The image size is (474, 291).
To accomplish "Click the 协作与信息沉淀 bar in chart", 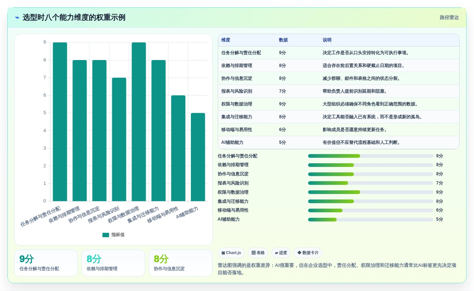I will point(99,130).
